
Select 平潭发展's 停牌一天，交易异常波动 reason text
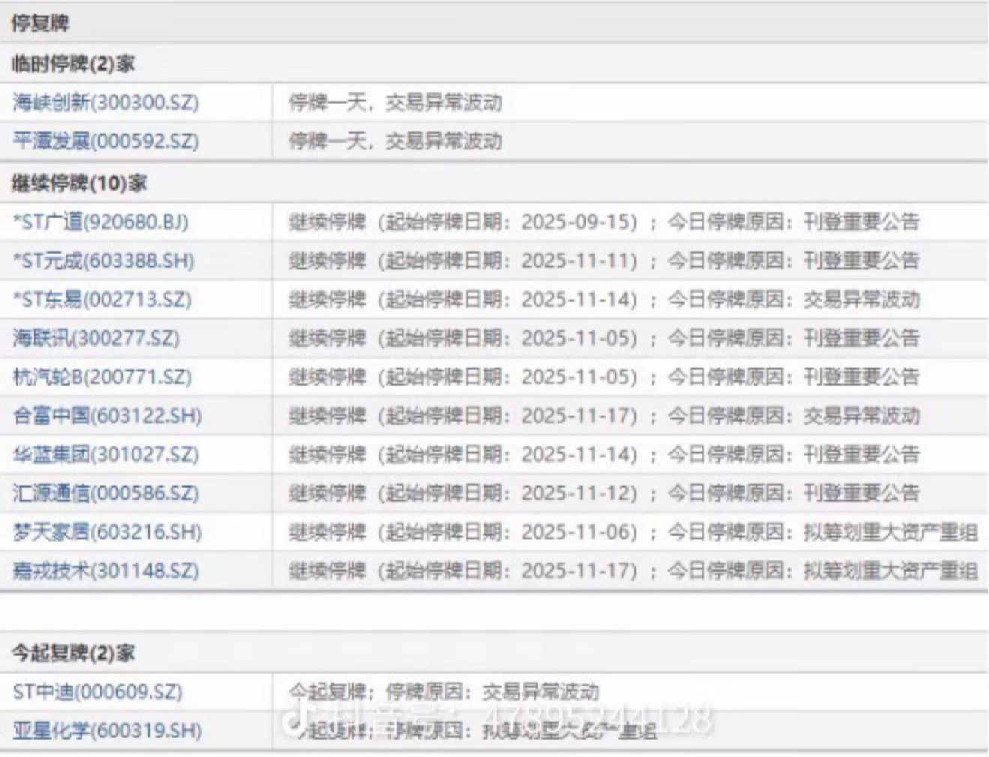coord(395,141)
